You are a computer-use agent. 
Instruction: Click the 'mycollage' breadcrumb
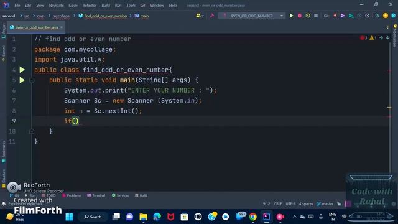pos(61,16)
